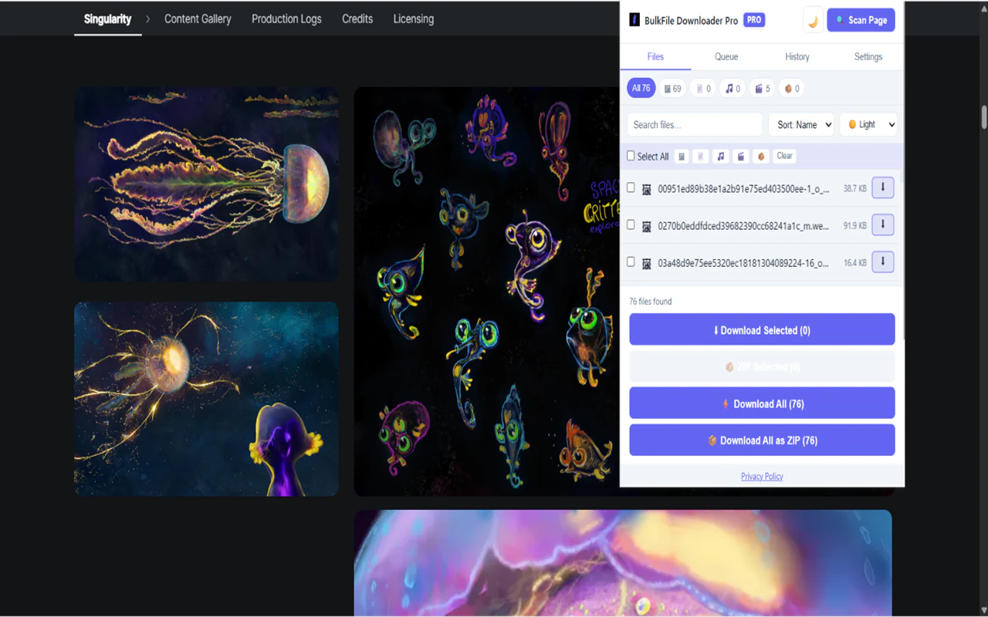The width and height of the screenshot is (988, 617).
Task: Download the 0270b0eddfdced39682390cc68241a1c file
Action: (x=883, y=224)
